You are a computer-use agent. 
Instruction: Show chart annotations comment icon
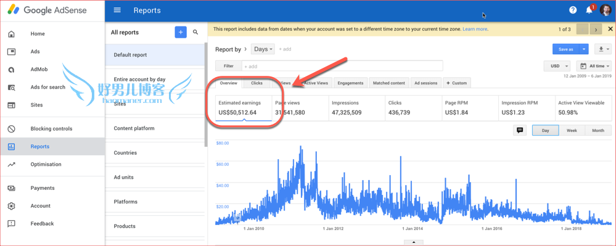point(520,131)
